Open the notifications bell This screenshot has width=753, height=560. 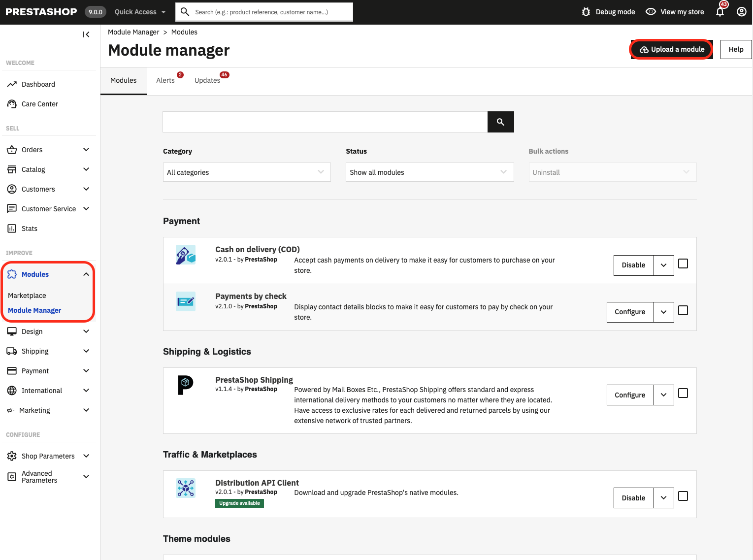[720, 12]
